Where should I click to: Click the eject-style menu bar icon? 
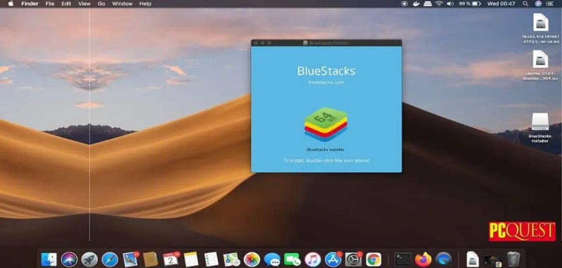(428, 4)
